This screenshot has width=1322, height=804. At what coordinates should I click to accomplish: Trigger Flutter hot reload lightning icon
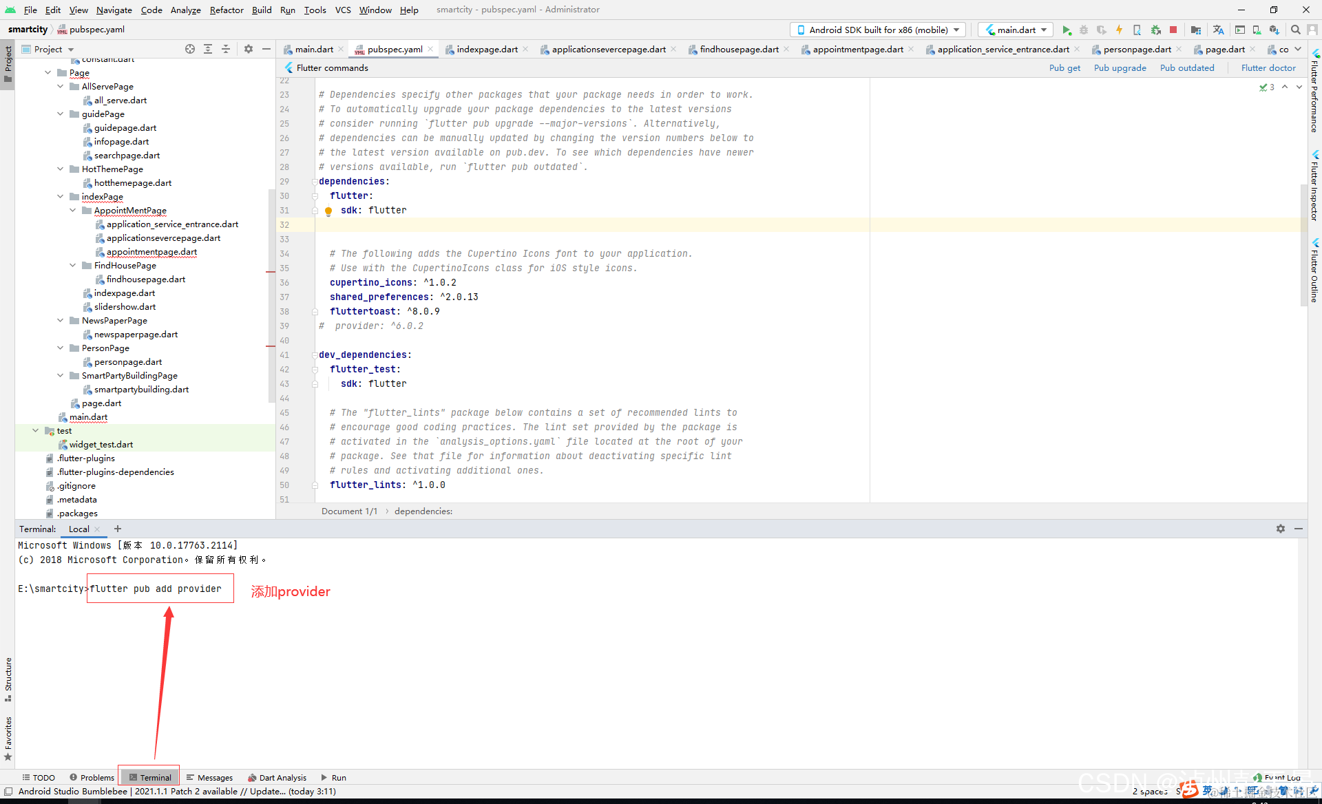tap(1119, 30)
